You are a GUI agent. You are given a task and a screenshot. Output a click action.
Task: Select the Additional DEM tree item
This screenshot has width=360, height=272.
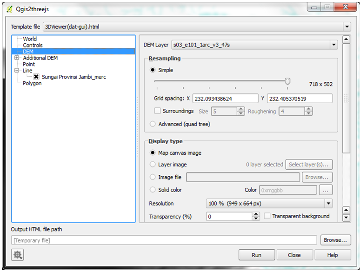[40, 58]
